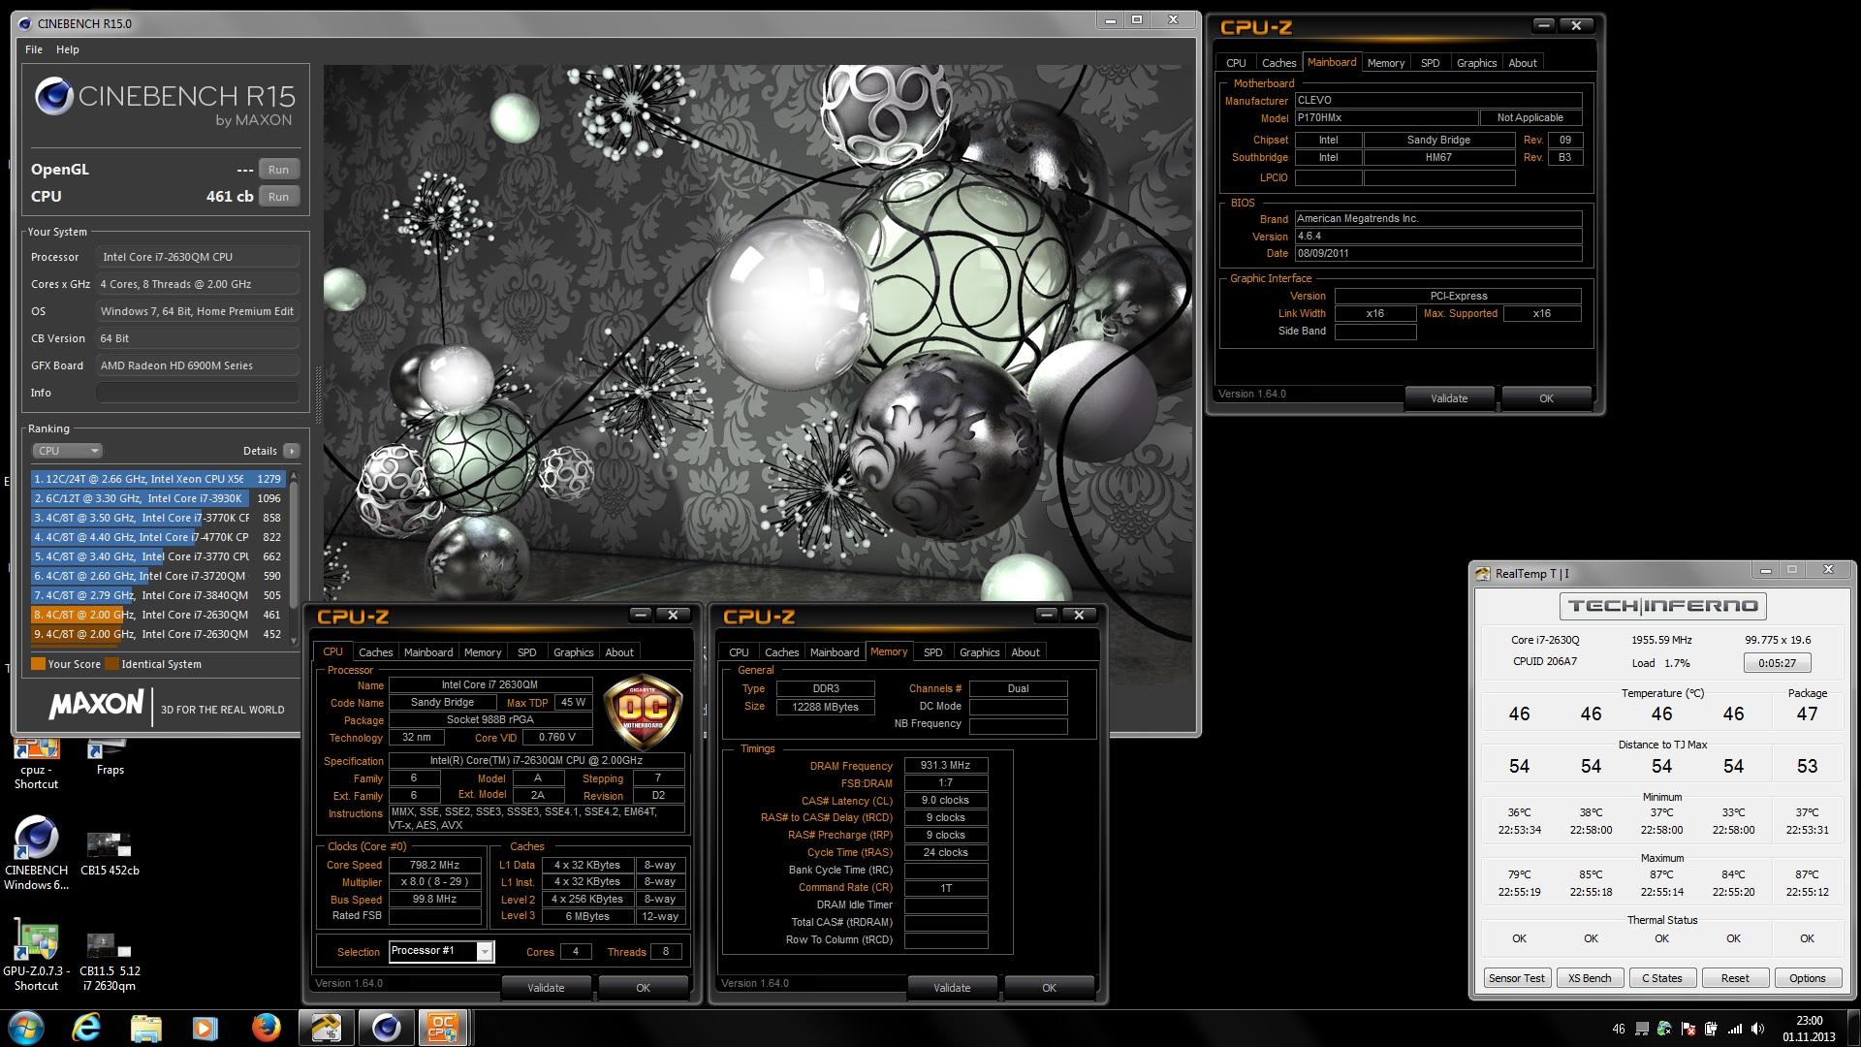Open the Windows Start orb
Viewport: 1861px width, 1047px height.
tap(25, 1027)
